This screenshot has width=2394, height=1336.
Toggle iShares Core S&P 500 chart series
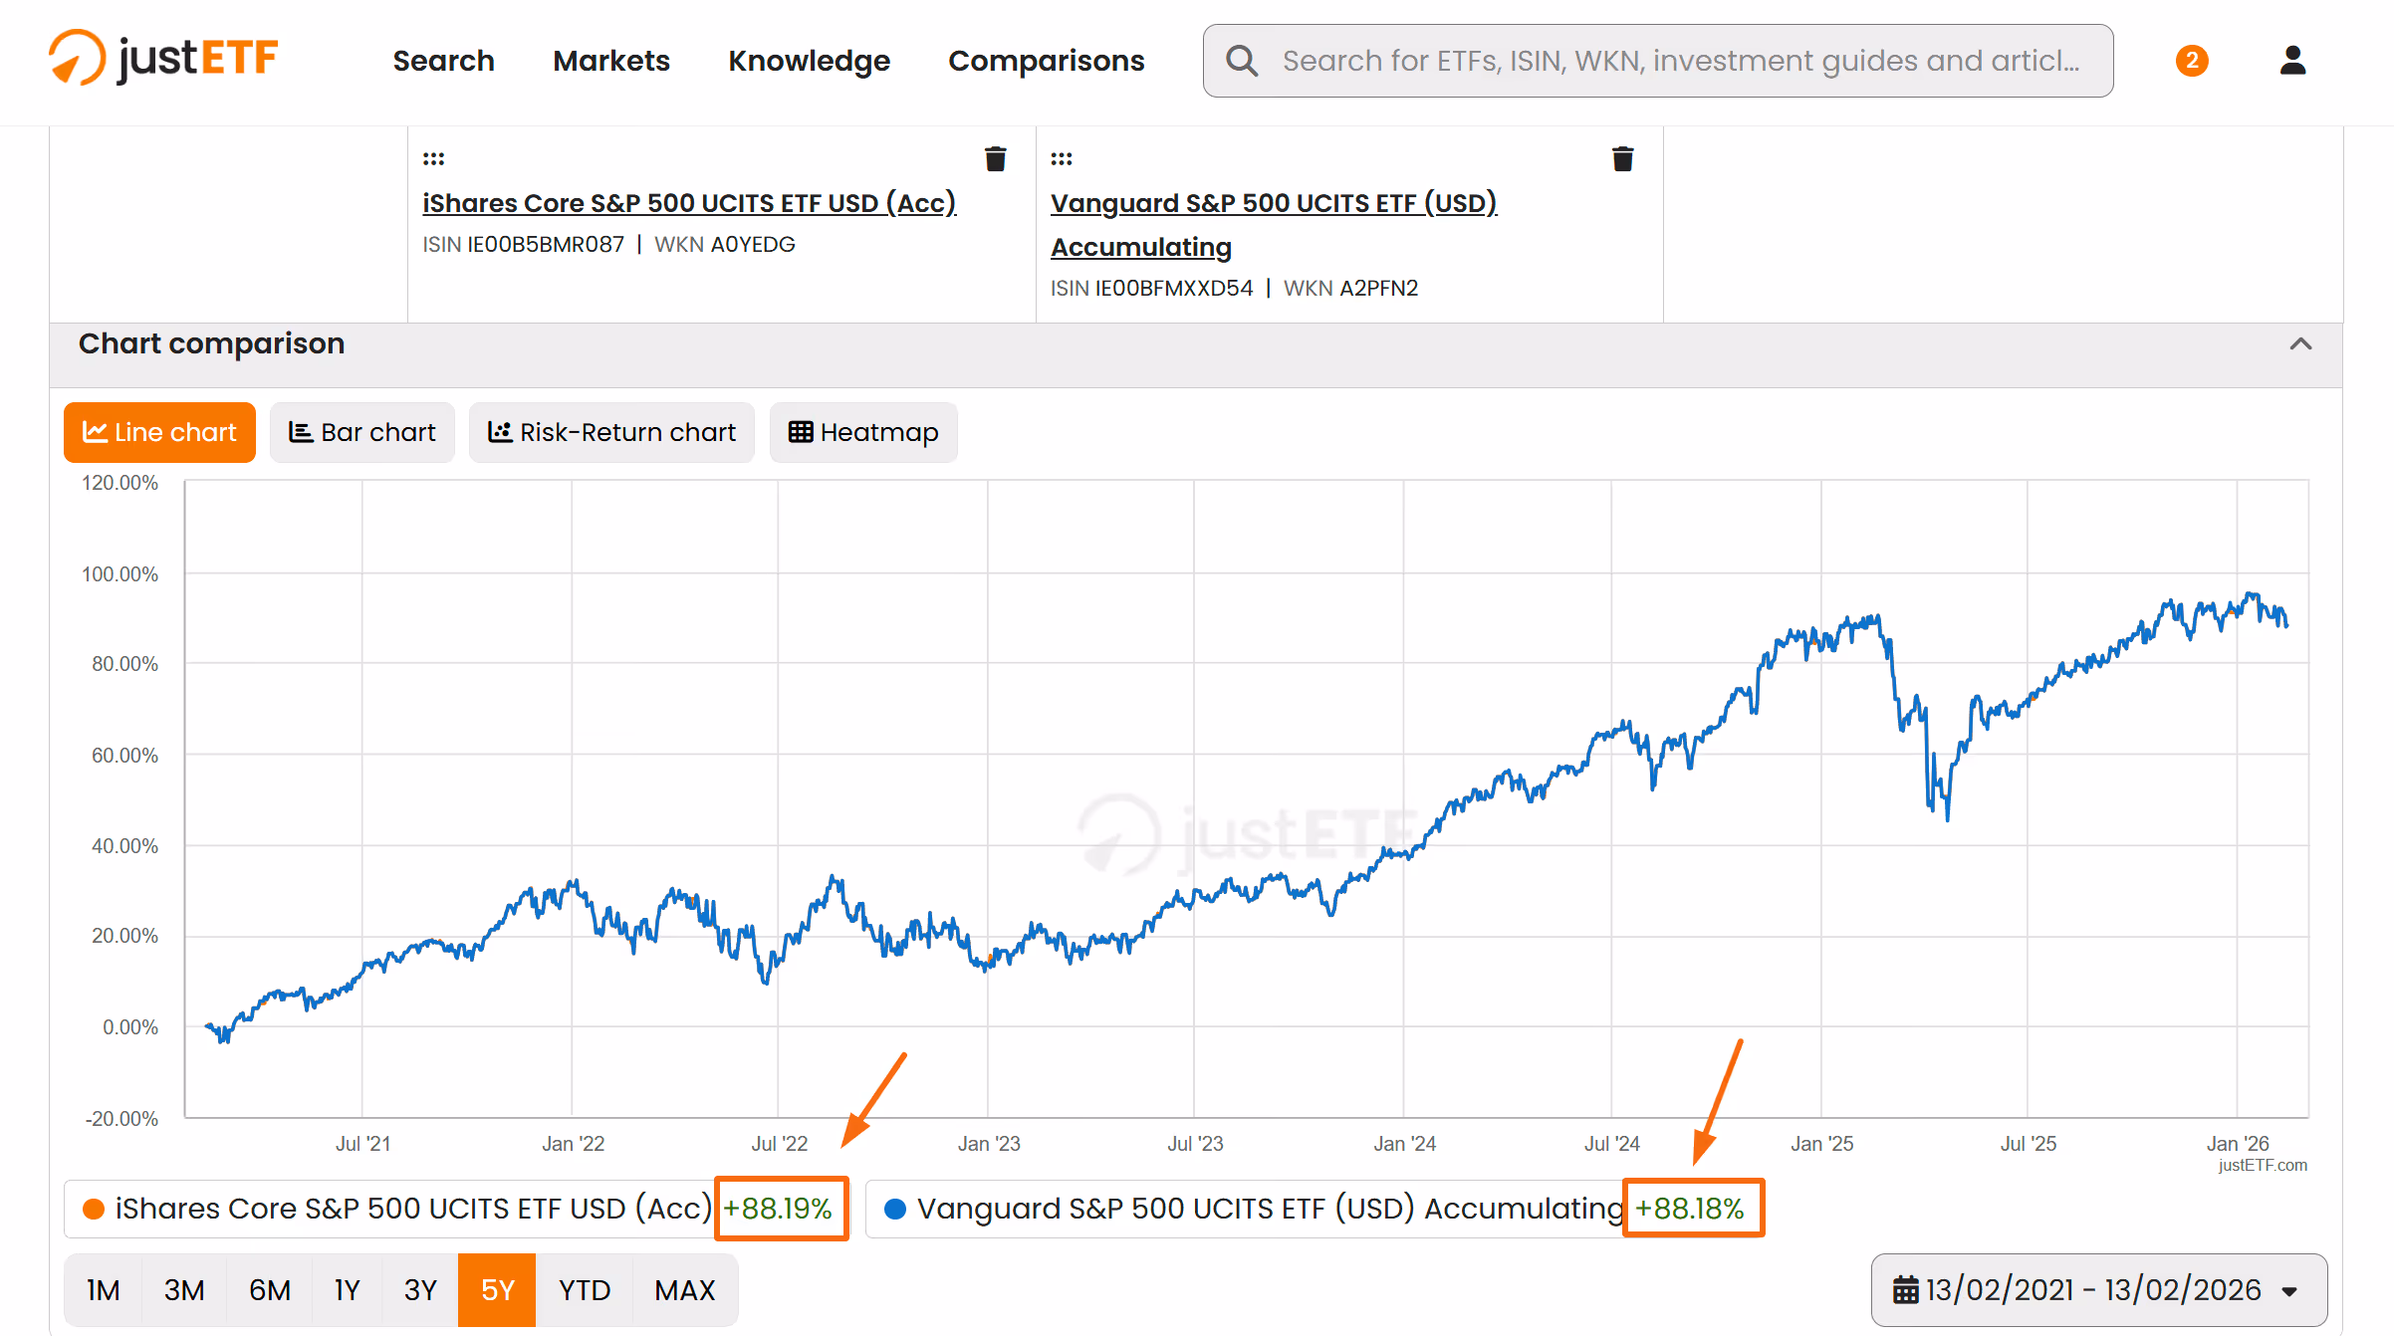[x=413, y=1209]
